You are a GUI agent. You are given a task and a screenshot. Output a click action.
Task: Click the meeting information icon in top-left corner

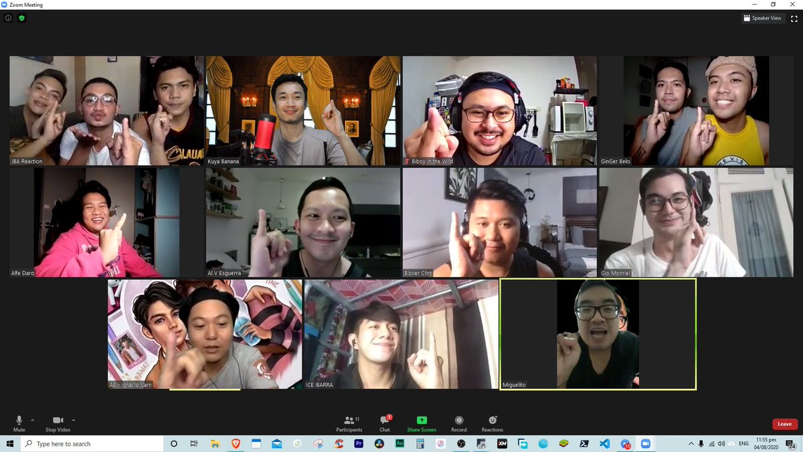coord(7,18)
